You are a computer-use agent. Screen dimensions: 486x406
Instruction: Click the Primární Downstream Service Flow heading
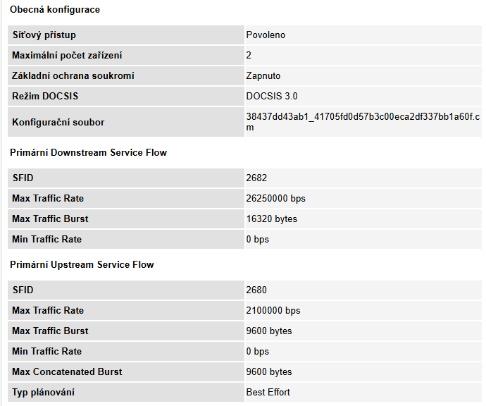tap(88, 152)
